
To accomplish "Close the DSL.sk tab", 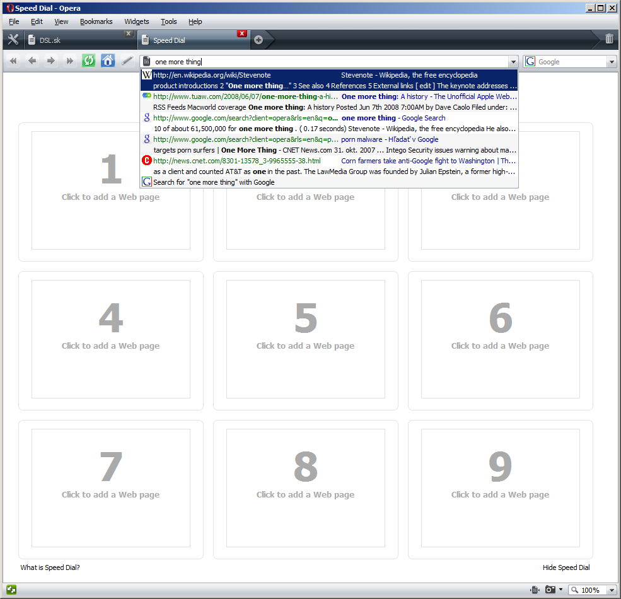I will click(129, 33).
